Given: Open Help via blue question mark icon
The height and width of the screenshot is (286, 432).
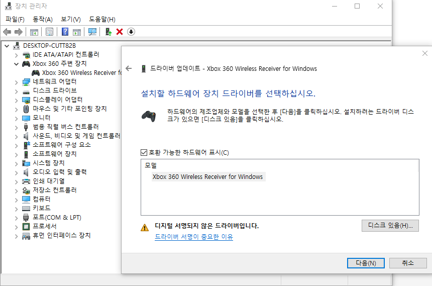Looking at the screenshot, I should [65, 32].
